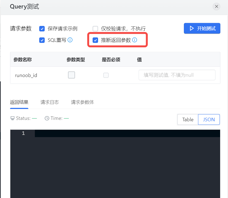Toggle 是否必须 checkbox for runoob_id
Screen dimensions: 228x198
106,75
